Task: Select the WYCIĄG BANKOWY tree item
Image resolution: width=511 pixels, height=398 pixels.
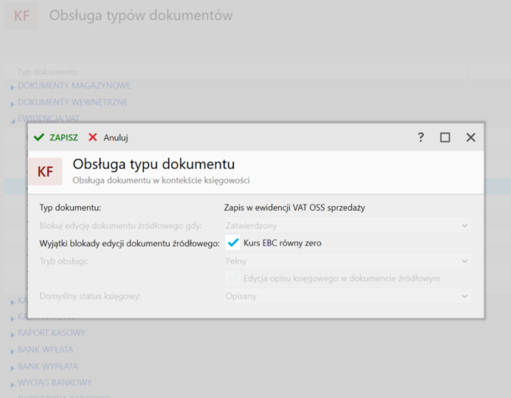Action: point(55,383)
